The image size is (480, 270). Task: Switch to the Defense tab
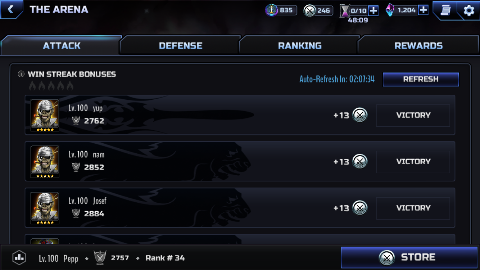[x=181, y=45]
